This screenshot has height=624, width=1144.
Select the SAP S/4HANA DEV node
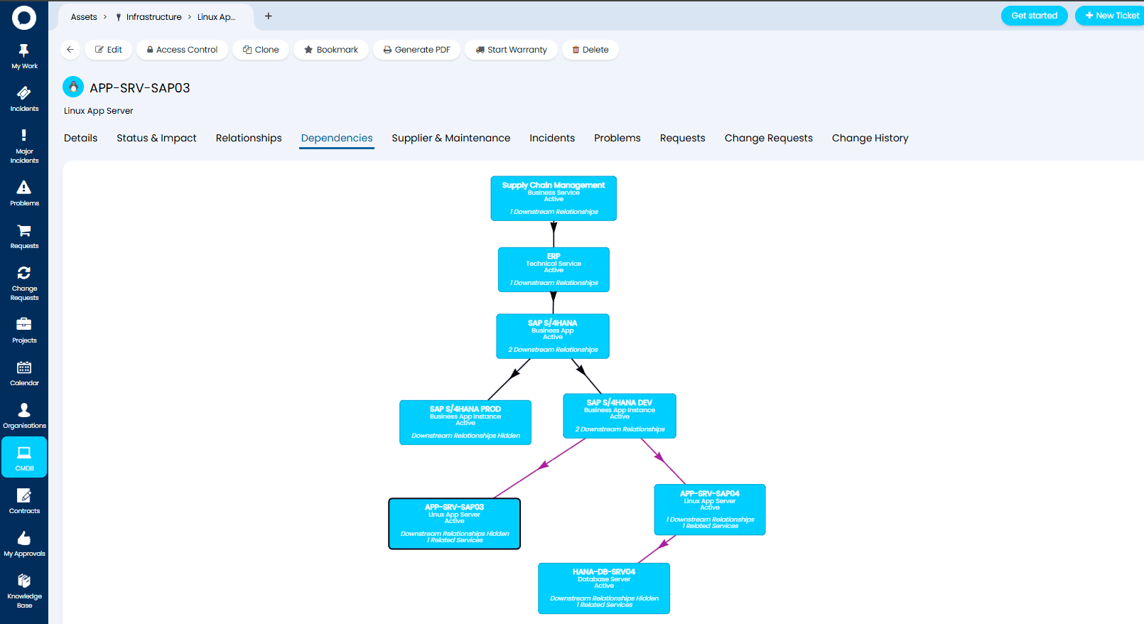coord(620,416)
